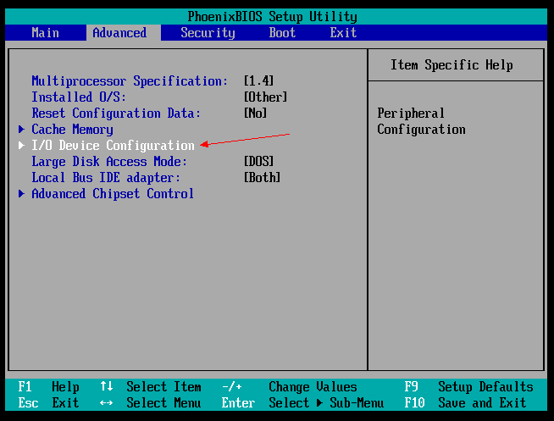Select the Installed O/S label

[79, 97]
